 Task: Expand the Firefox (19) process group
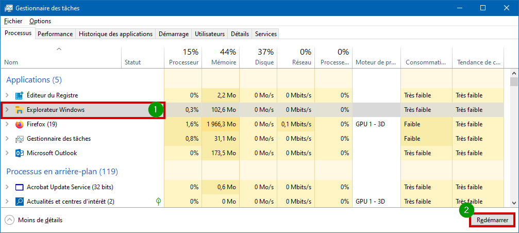(x=7, y=124)
